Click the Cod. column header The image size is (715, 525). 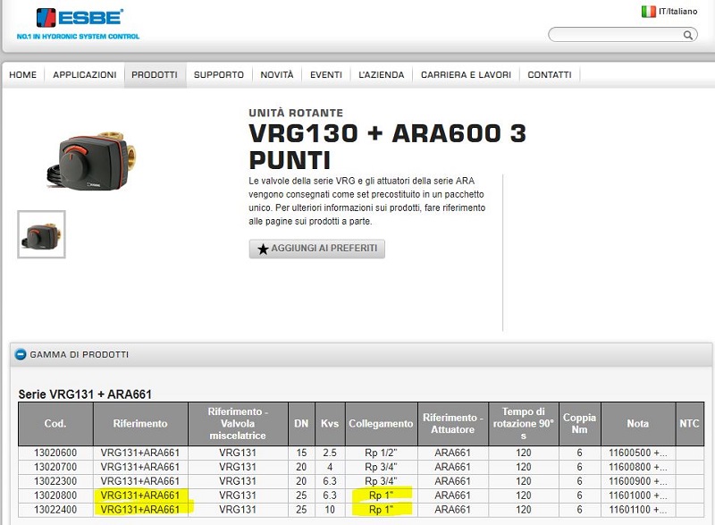55,424
